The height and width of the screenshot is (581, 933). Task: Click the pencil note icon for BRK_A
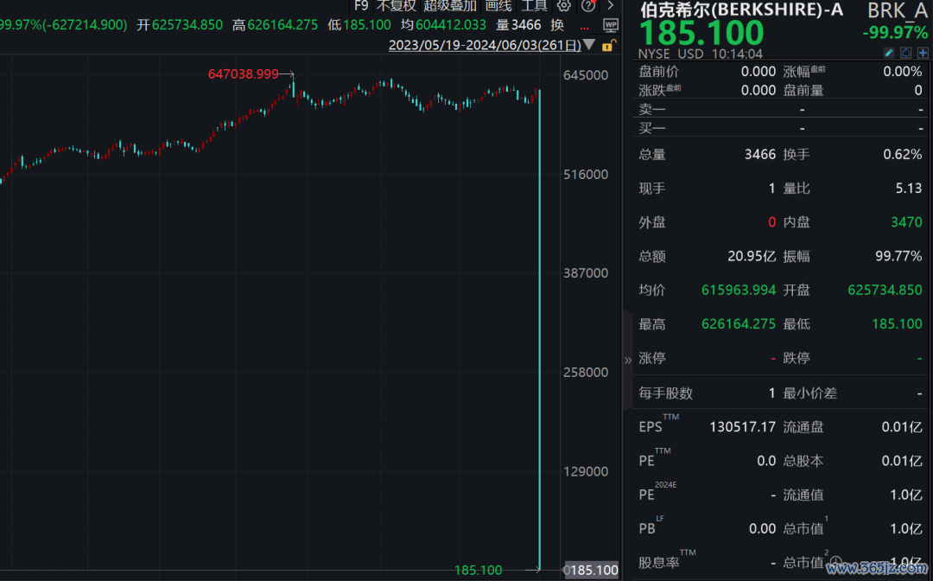(888, 53)
